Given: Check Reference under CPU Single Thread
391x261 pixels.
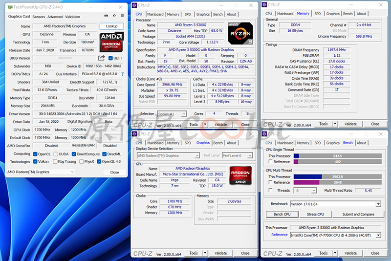Looking at the screenshot, I should click(270, 161).
